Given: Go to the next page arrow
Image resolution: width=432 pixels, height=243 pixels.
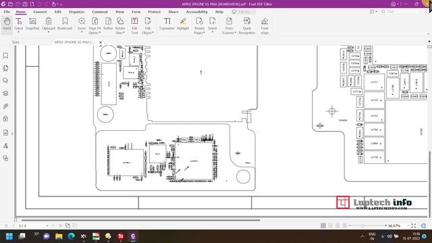Looking at the screenshot, I should (53, 225).
